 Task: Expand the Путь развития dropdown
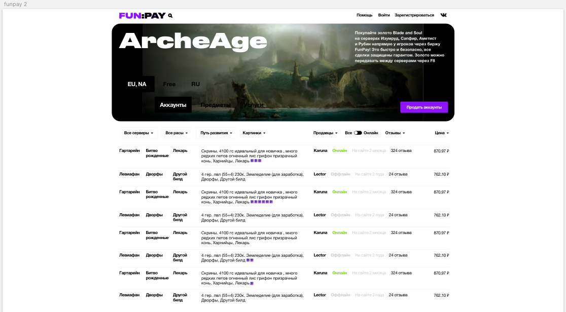click(x=216, y=133)
